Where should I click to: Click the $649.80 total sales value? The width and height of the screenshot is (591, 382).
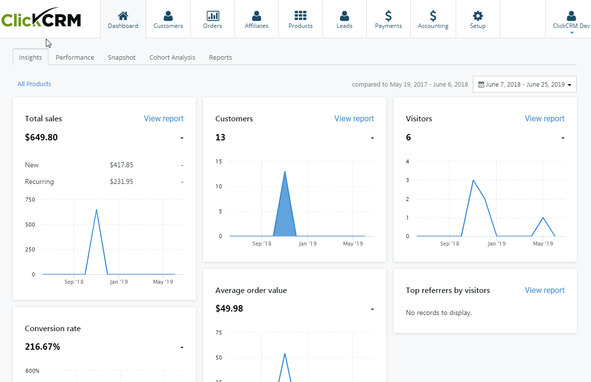point(41,137)
